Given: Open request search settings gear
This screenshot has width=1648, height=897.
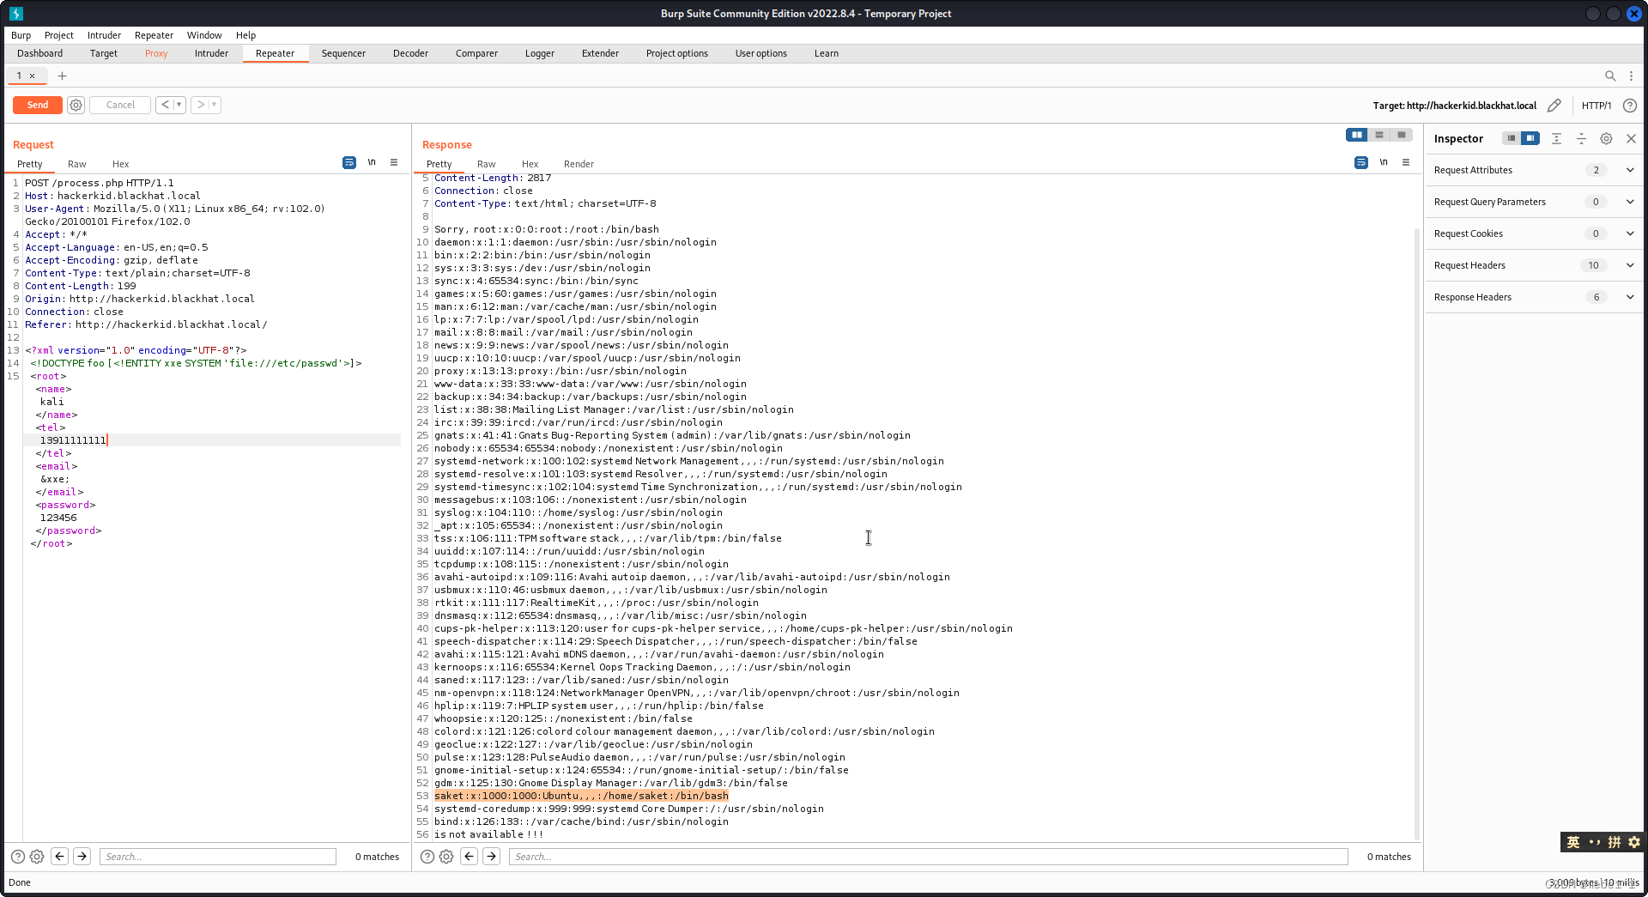Looking at the screenshot, I should click(37, 857).
